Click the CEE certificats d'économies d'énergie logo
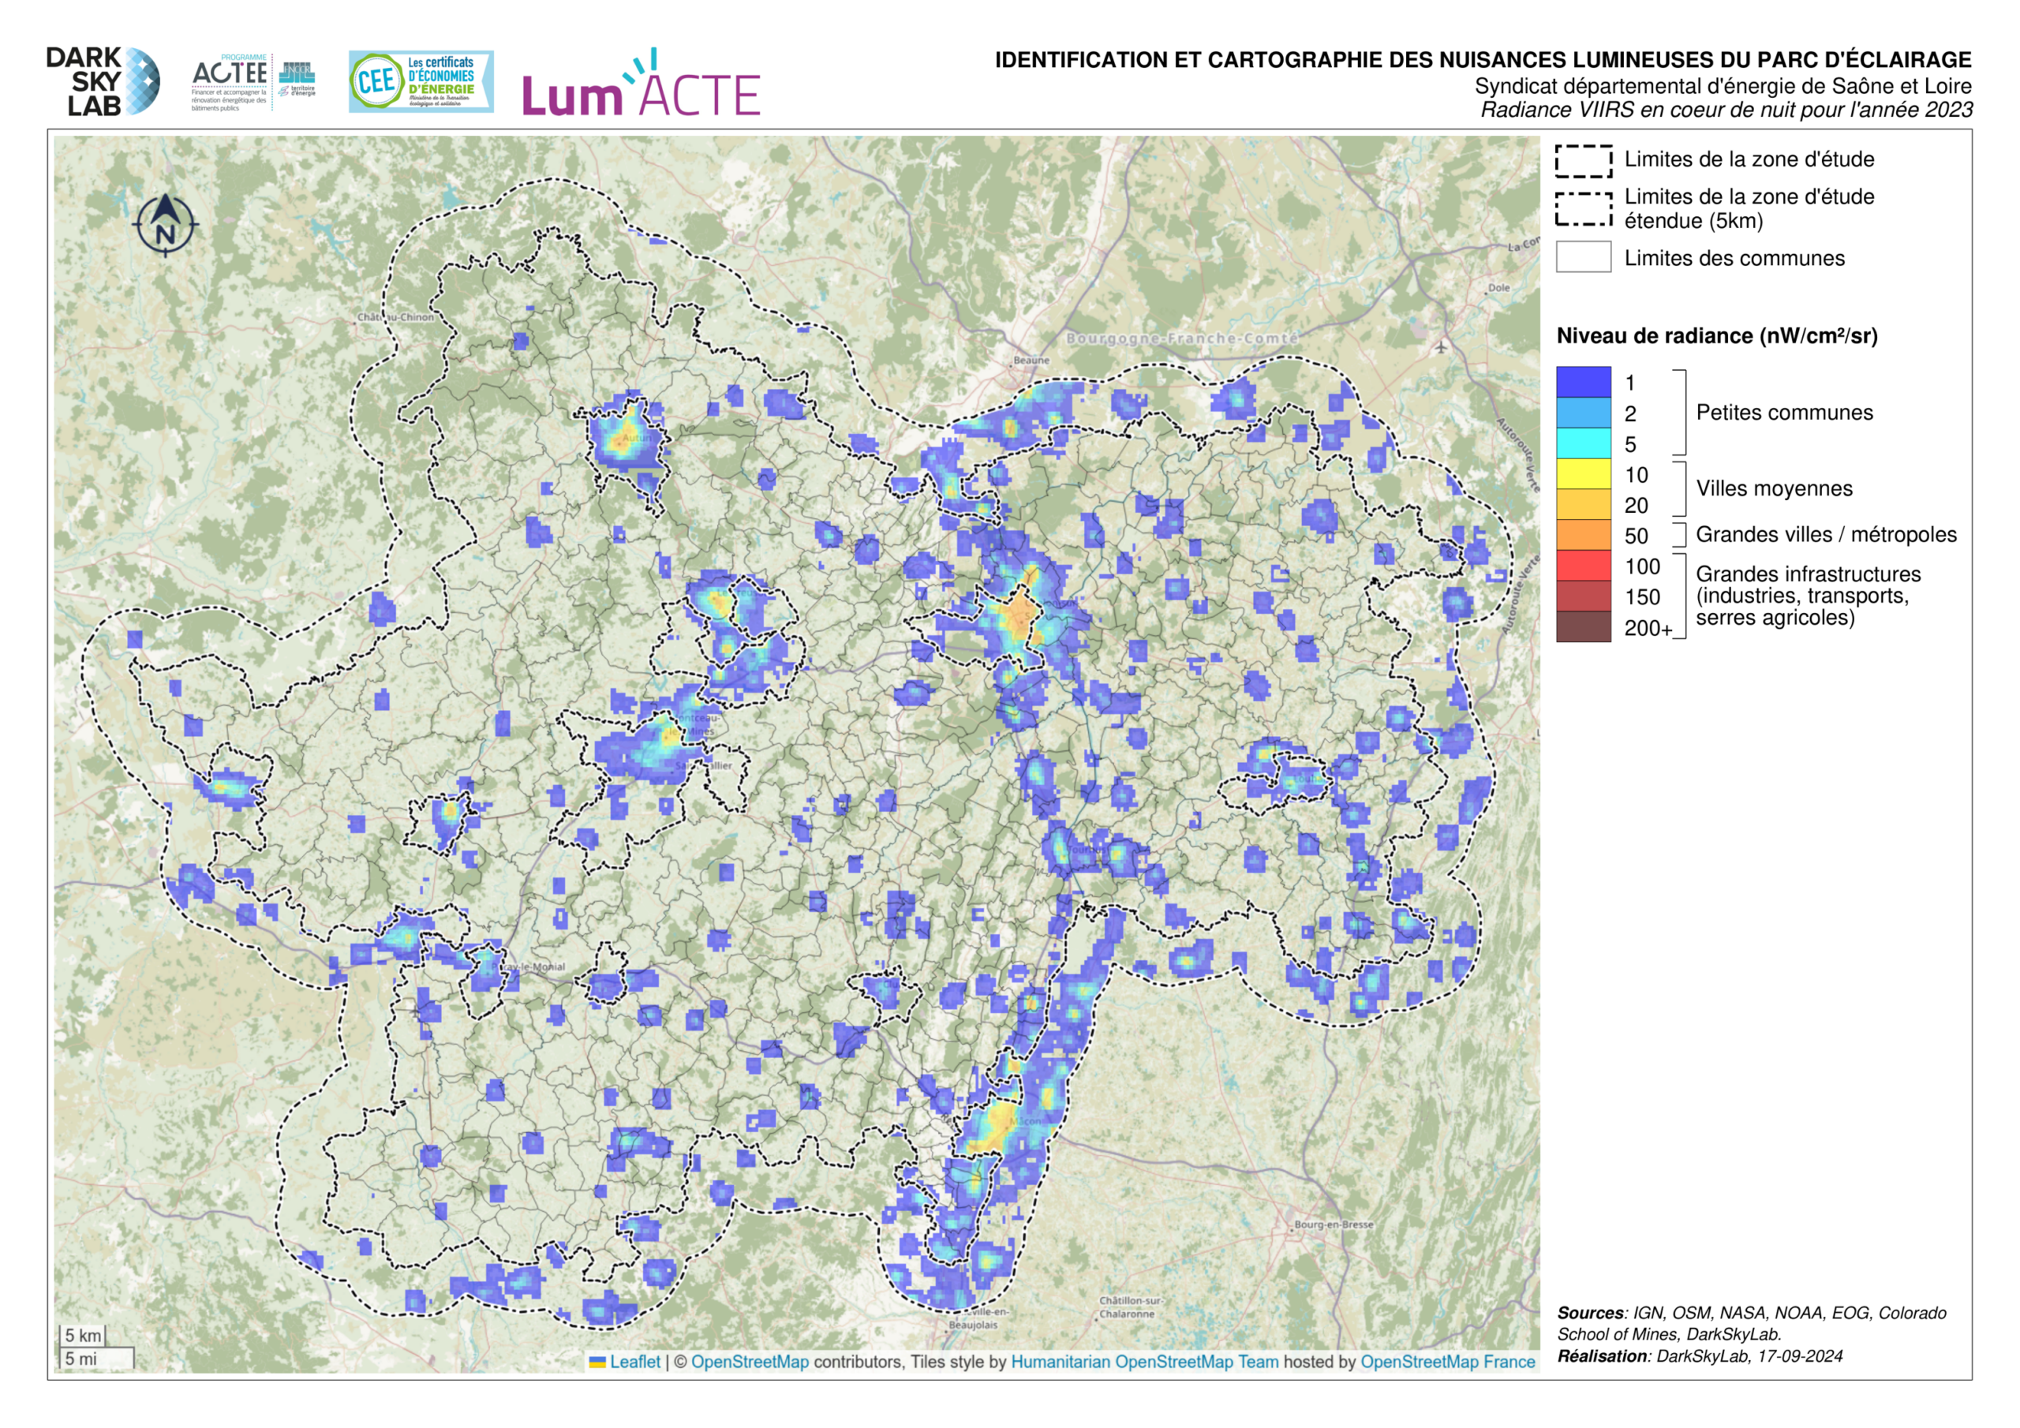 click(421, 82)
